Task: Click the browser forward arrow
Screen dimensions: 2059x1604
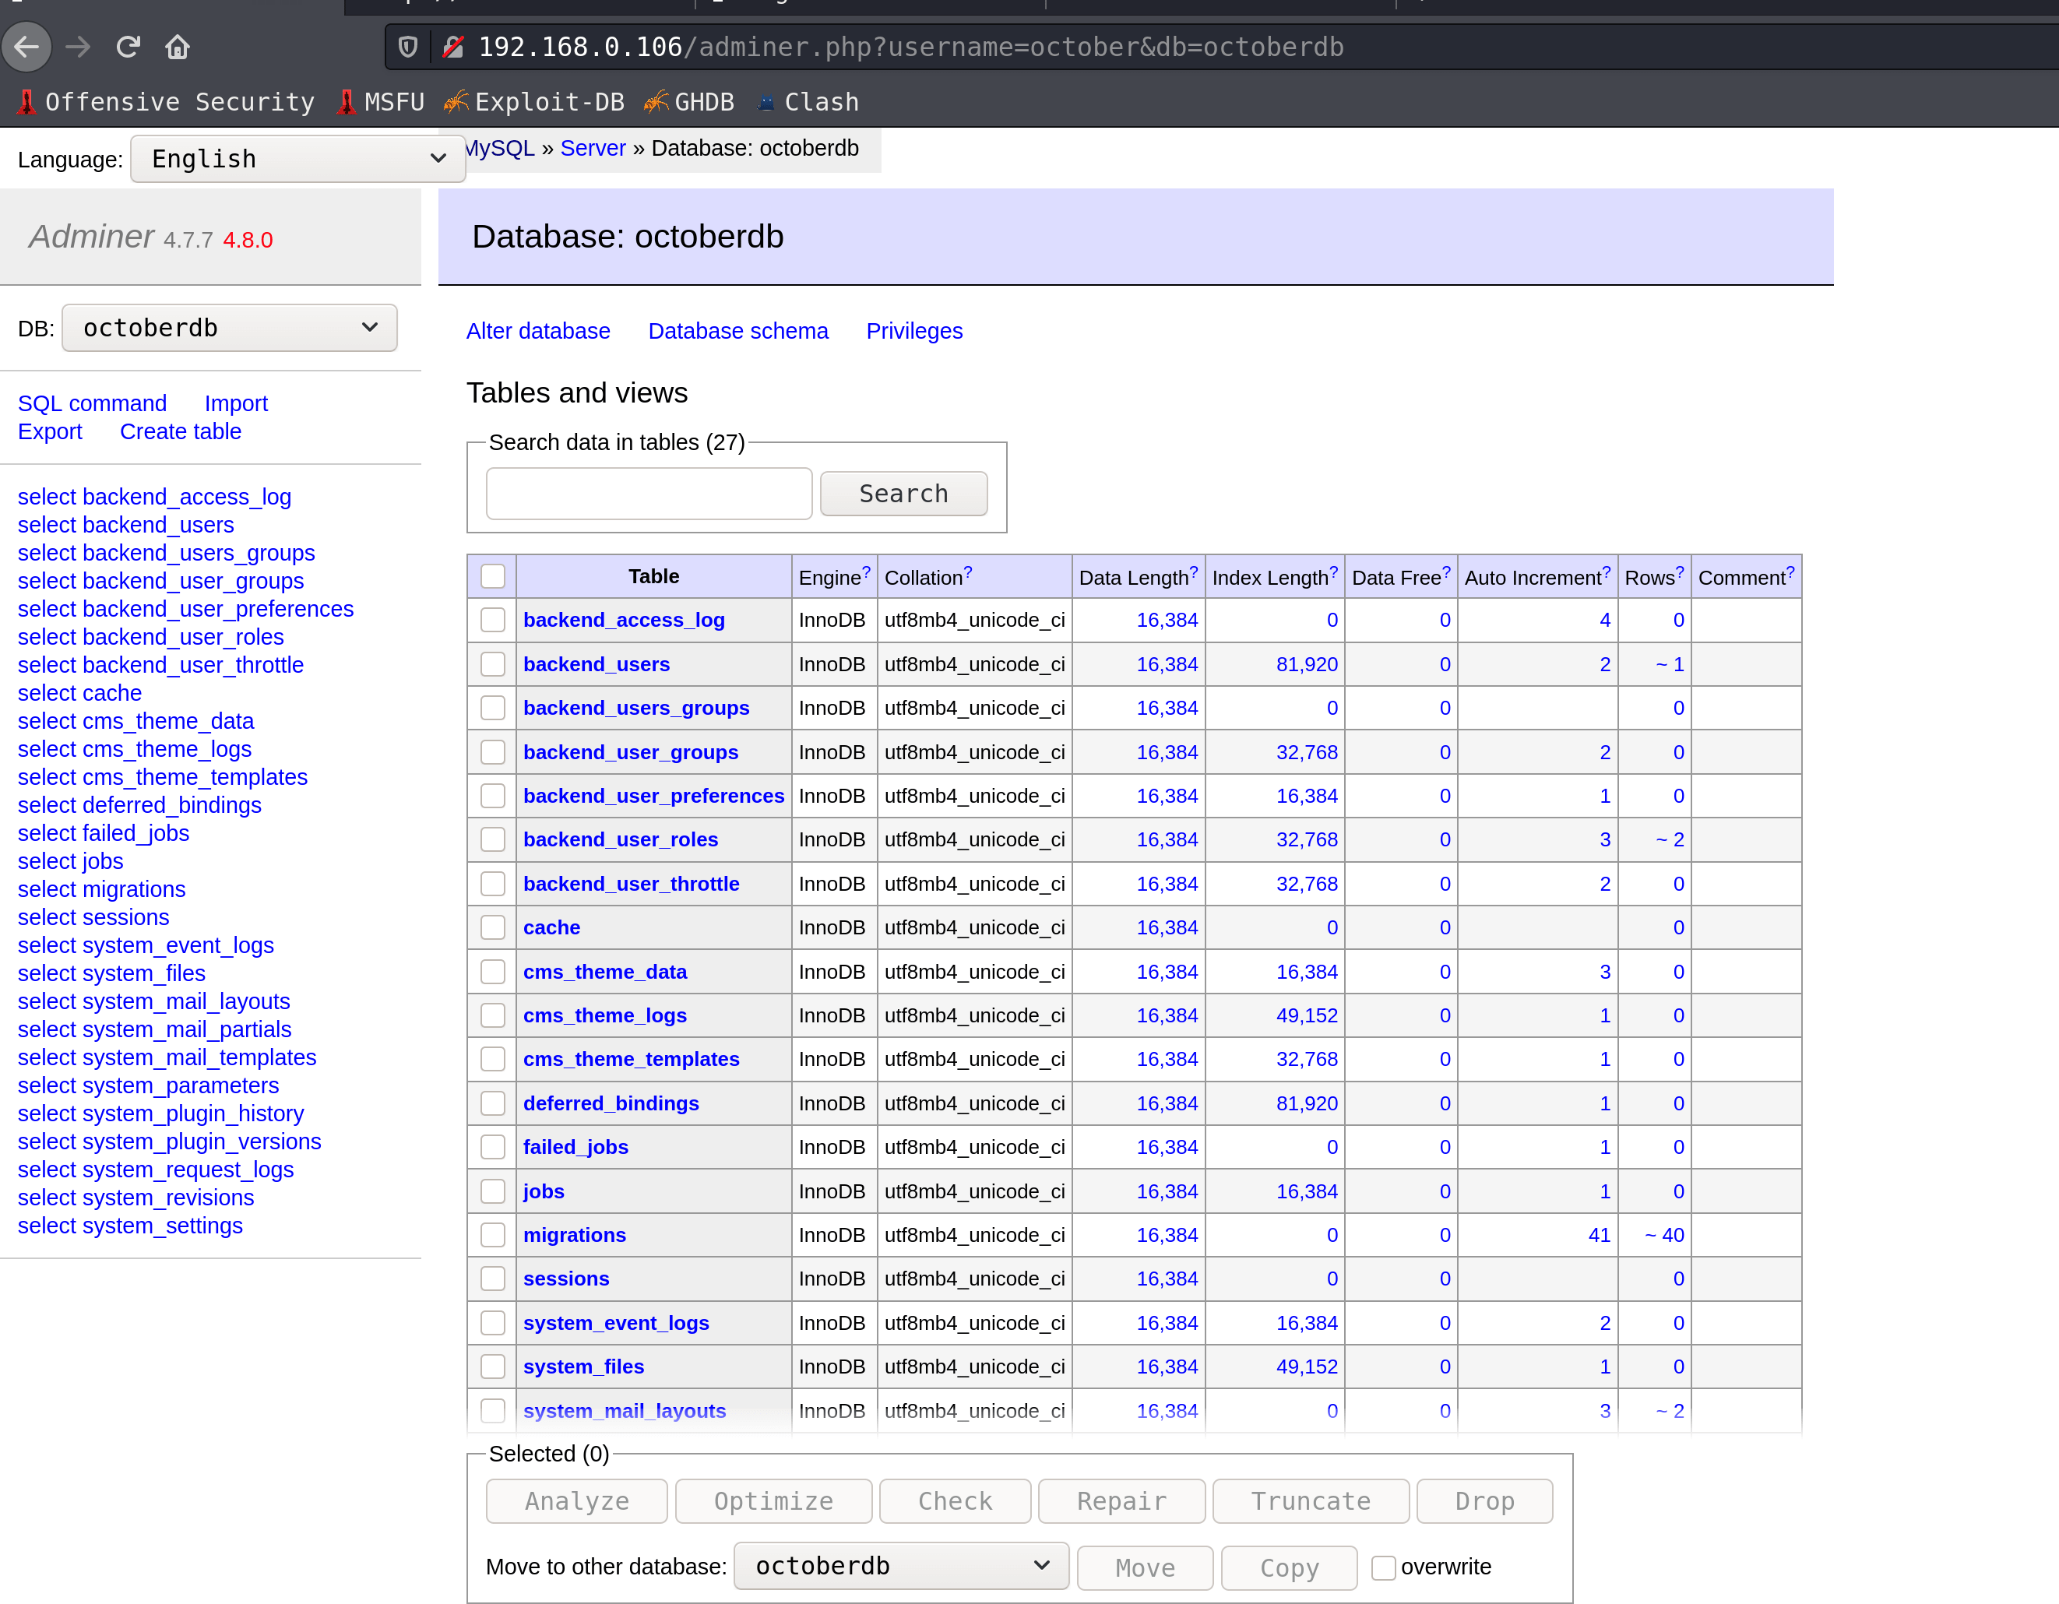Action: click(x=78, y=46)
